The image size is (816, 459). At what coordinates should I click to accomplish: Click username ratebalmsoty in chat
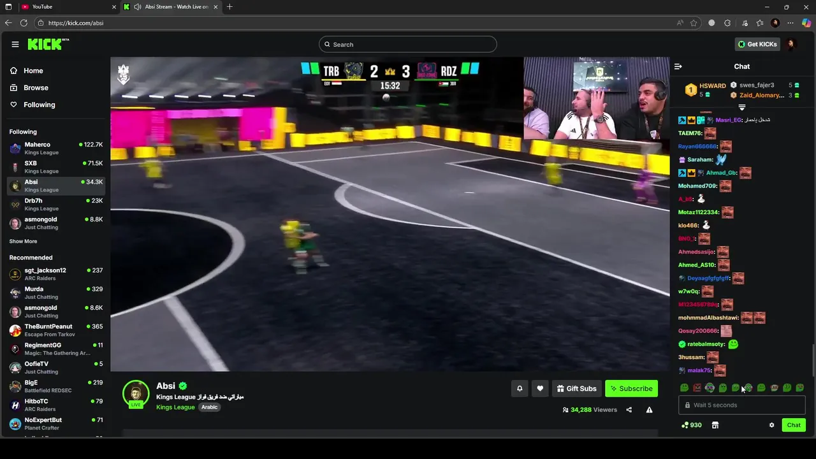[x=706, y=344]
